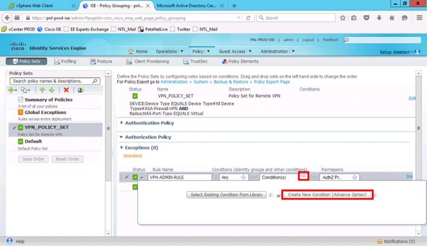Click the ISE top-right search field
427x246 pixels.
coord(383,40)
